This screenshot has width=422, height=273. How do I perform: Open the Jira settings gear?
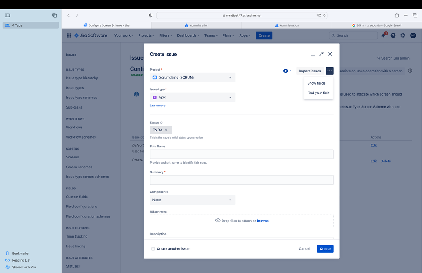[403, 35]
